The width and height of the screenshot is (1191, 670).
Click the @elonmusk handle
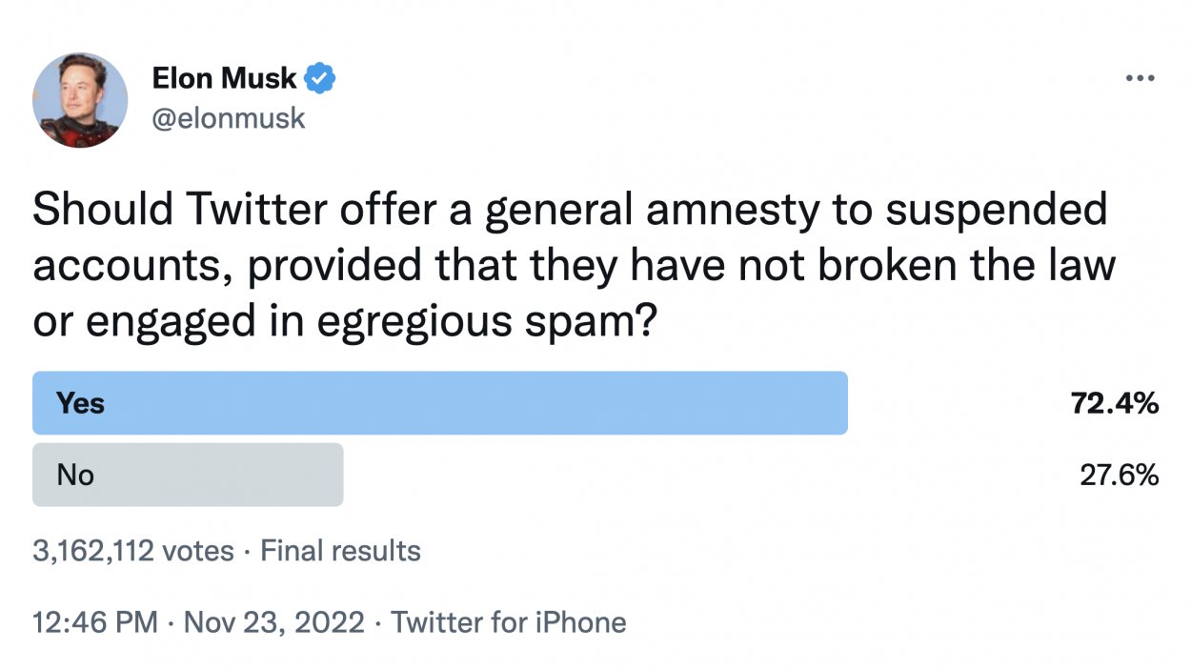point(229,118)
